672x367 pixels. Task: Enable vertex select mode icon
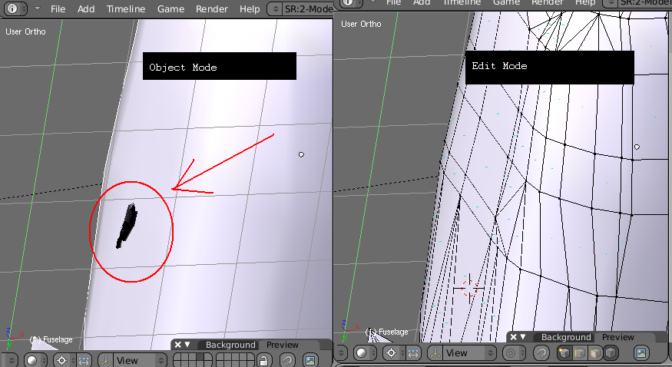(564, 353)
